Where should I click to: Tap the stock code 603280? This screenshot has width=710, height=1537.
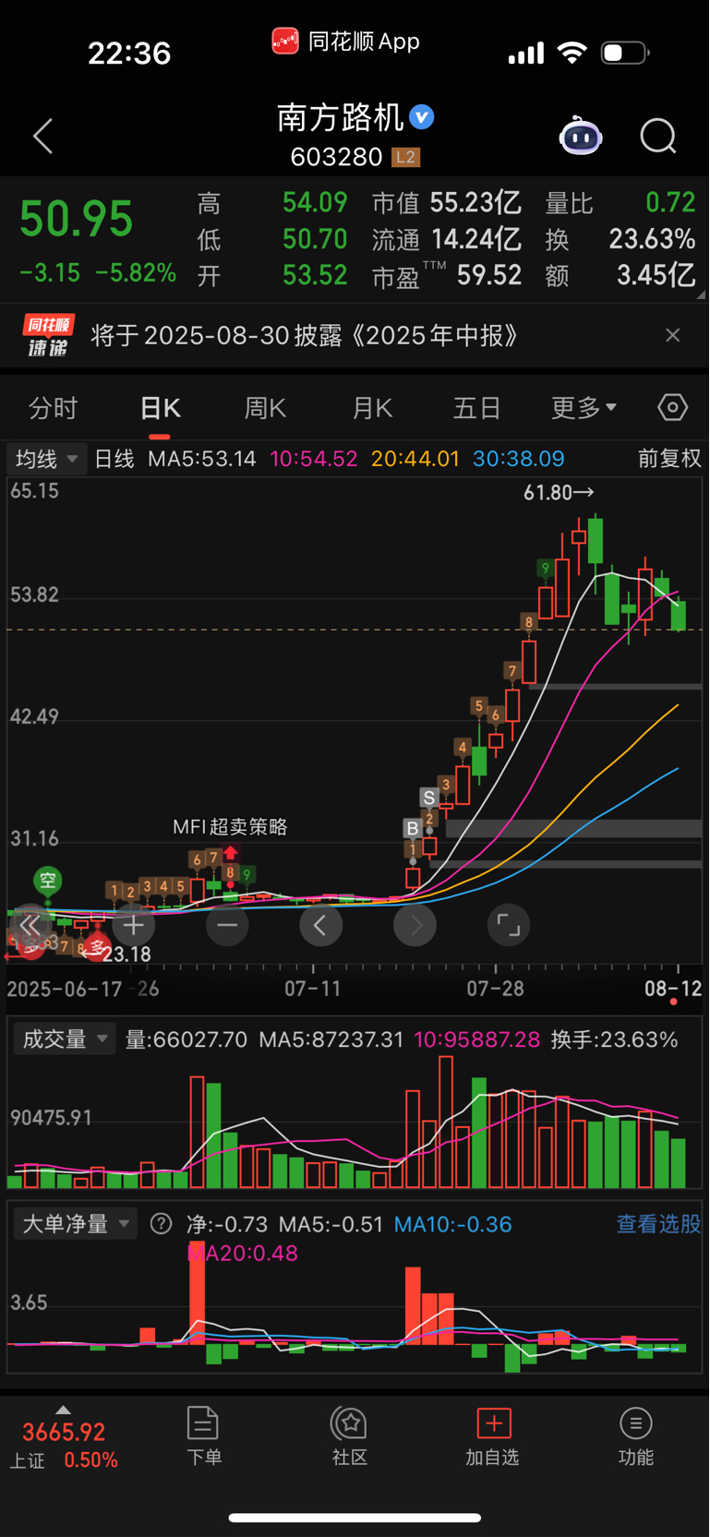(x=336, y=157)
